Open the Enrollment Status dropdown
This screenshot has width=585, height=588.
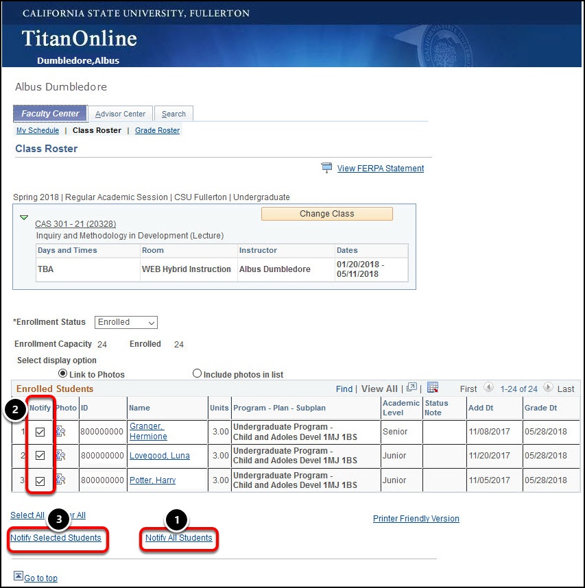point(126,322)
